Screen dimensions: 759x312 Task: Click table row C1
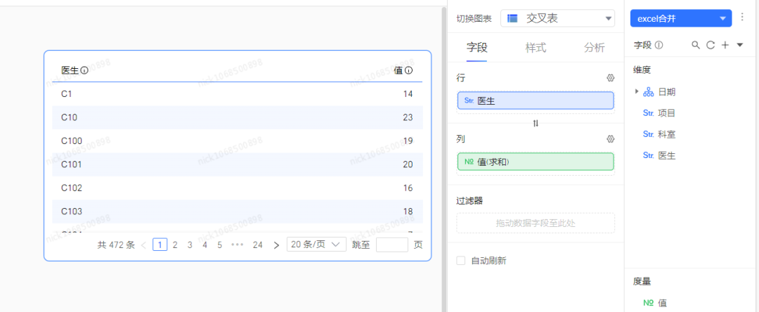238,94
